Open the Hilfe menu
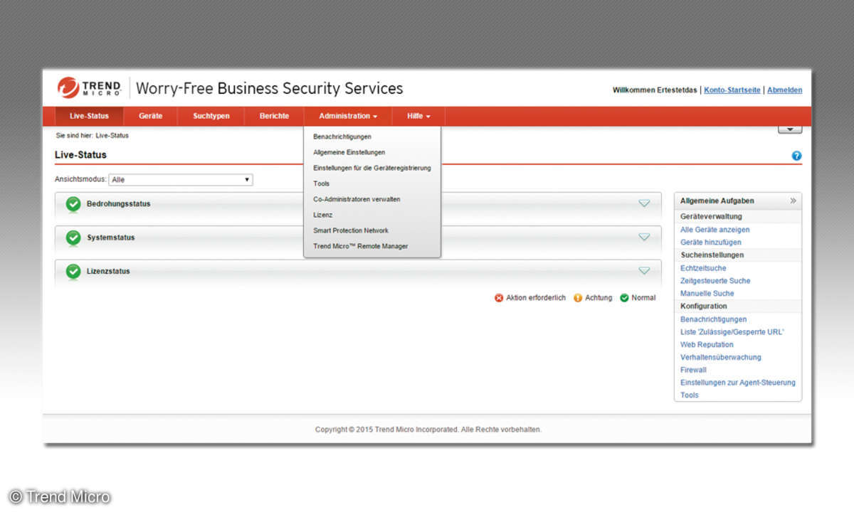 (x=418, y=116)
